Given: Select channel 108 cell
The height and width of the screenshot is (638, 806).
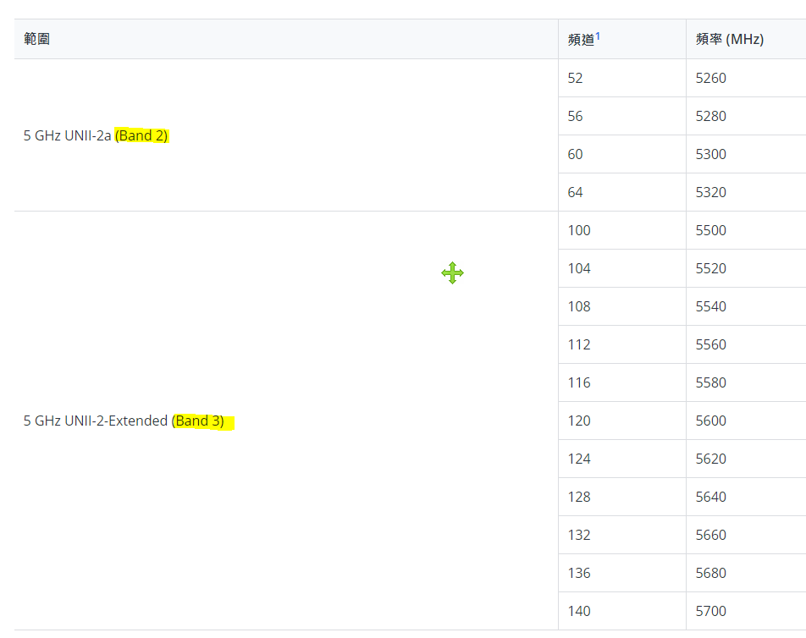Looking at the screenshot, I should point(622,306).
